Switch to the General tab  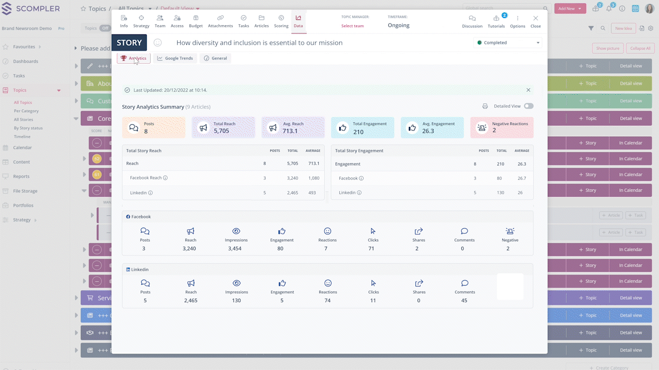[x=215, y=58]
